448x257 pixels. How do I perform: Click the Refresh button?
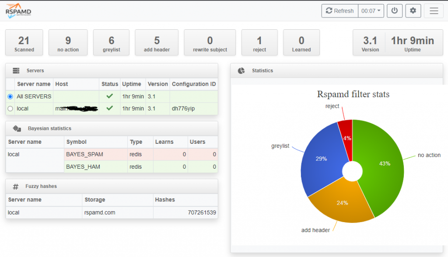coord(339,11)
